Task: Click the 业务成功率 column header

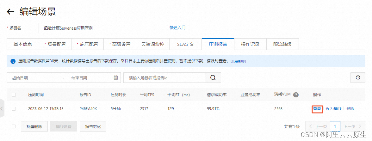Action: [250, 95]
